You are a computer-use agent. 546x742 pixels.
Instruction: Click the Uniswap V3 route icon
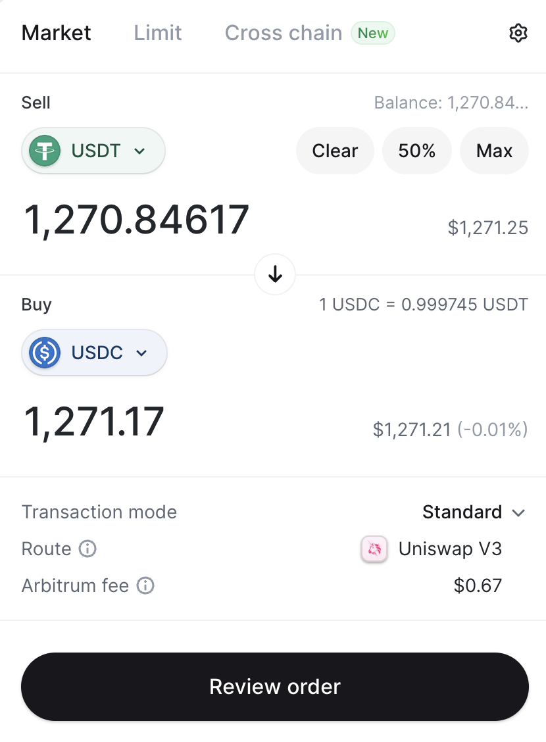point(374,549)
